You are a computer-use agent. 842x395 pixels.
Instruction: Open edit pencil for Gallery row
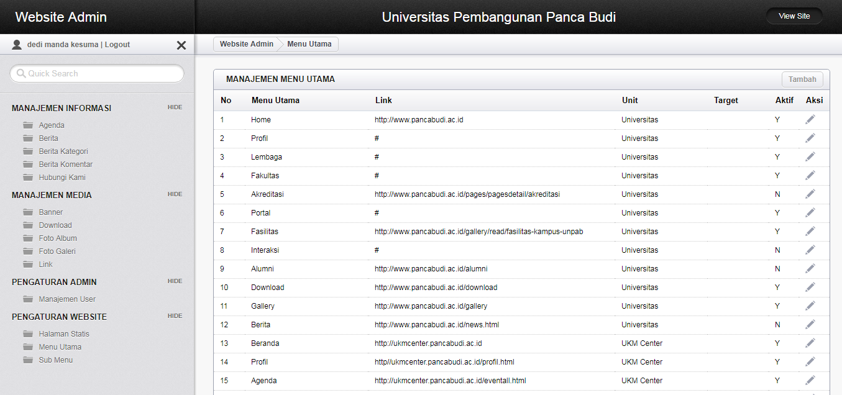tap(810, 306)
